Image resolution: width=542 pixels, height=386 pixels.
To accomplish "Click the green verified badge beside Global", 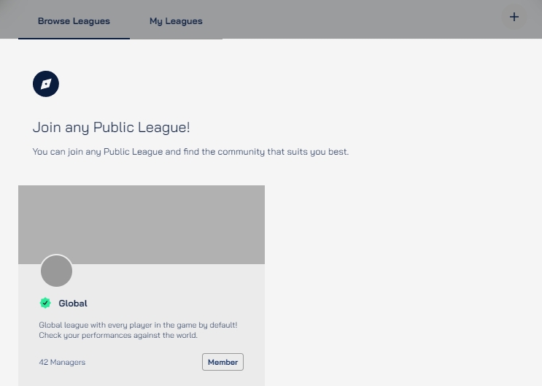I will click(x=45, y=303).
